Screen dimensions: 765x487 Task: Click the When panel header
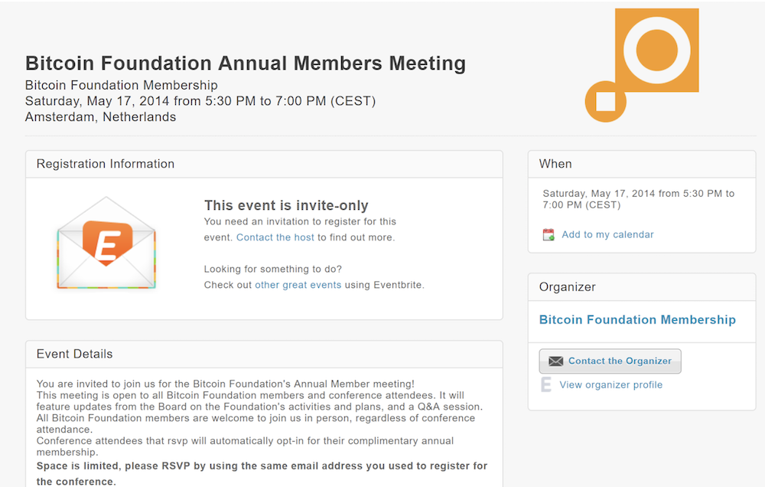pyautogui.click(x=642, y=164)
